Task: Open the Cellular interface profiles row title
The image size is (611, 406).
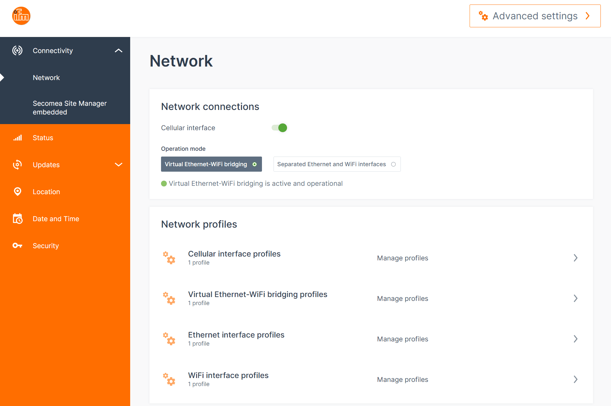Action: [234, 254]
